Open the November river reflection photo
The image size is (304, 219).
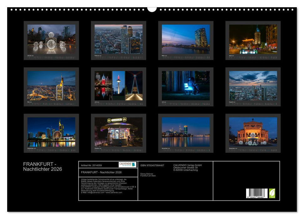(186, 132)
